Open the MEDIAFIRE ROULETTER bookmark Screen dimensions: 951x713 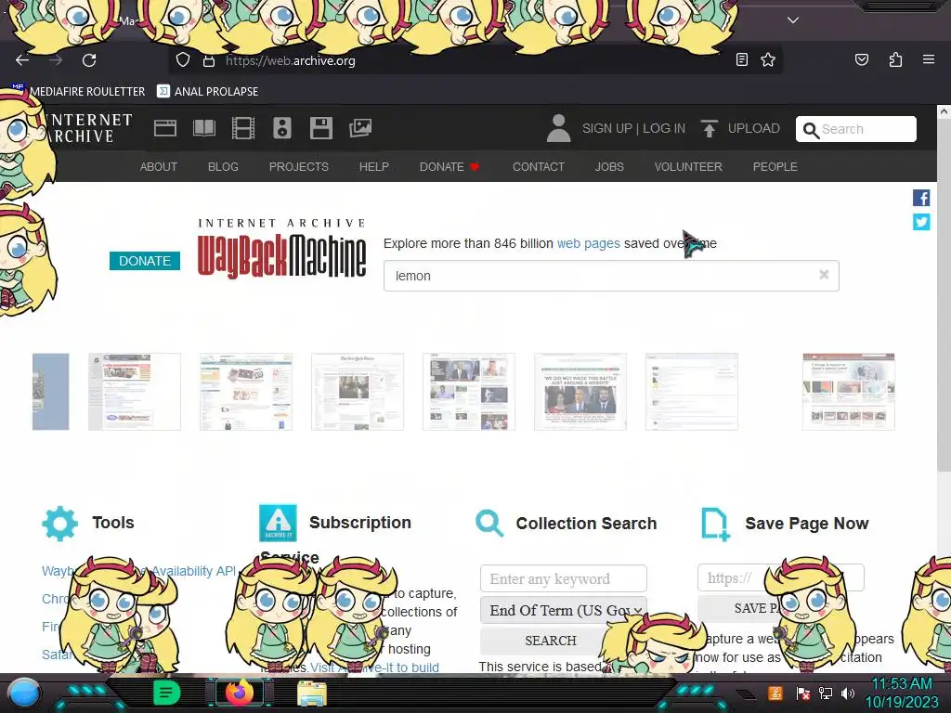(78, 91)
